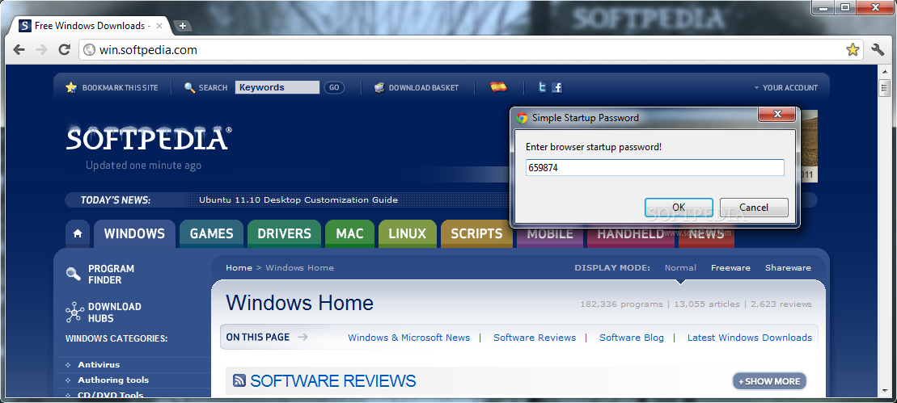Open Chrome wrench settings menu
The height and width of the screenshot is (403, 897).
point(878,49)
